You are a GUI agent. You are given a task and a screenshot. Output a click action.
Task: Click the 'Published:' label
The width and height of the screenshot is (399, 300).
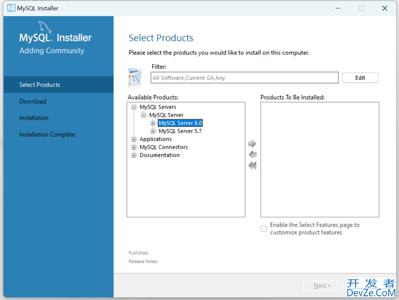pos(139,253)
